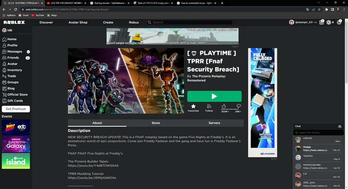The height and width of the screenshot is (189, 348).
Task: Open Inventory in the sidebar
Action: point(12,70)
